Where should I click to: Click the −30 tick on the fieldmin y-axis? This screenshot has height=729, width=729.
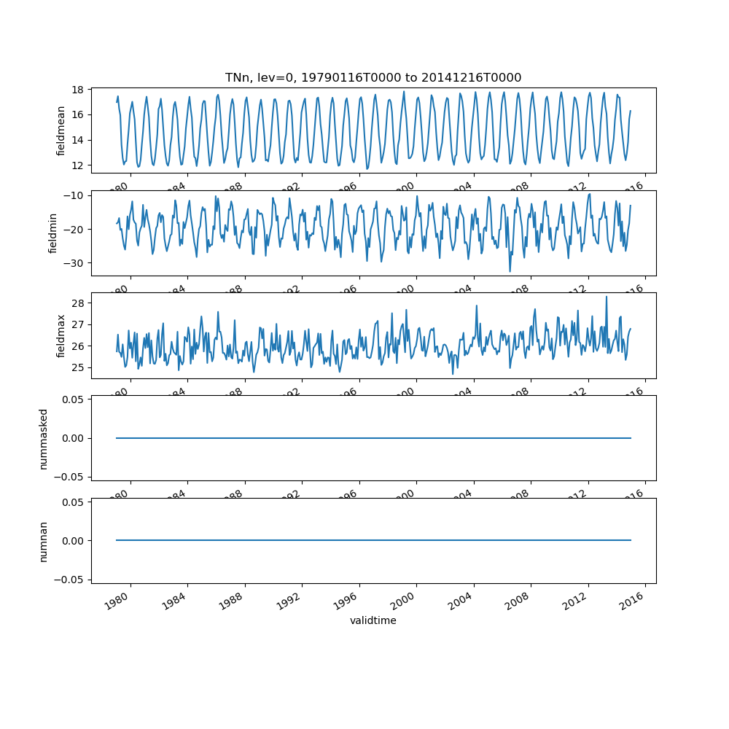coord(74,262)
